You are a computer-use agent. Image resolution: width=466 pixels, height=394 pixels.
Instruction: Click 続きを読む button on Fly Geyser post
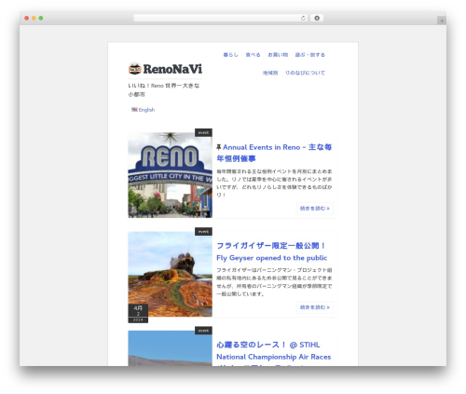[315, 307]
